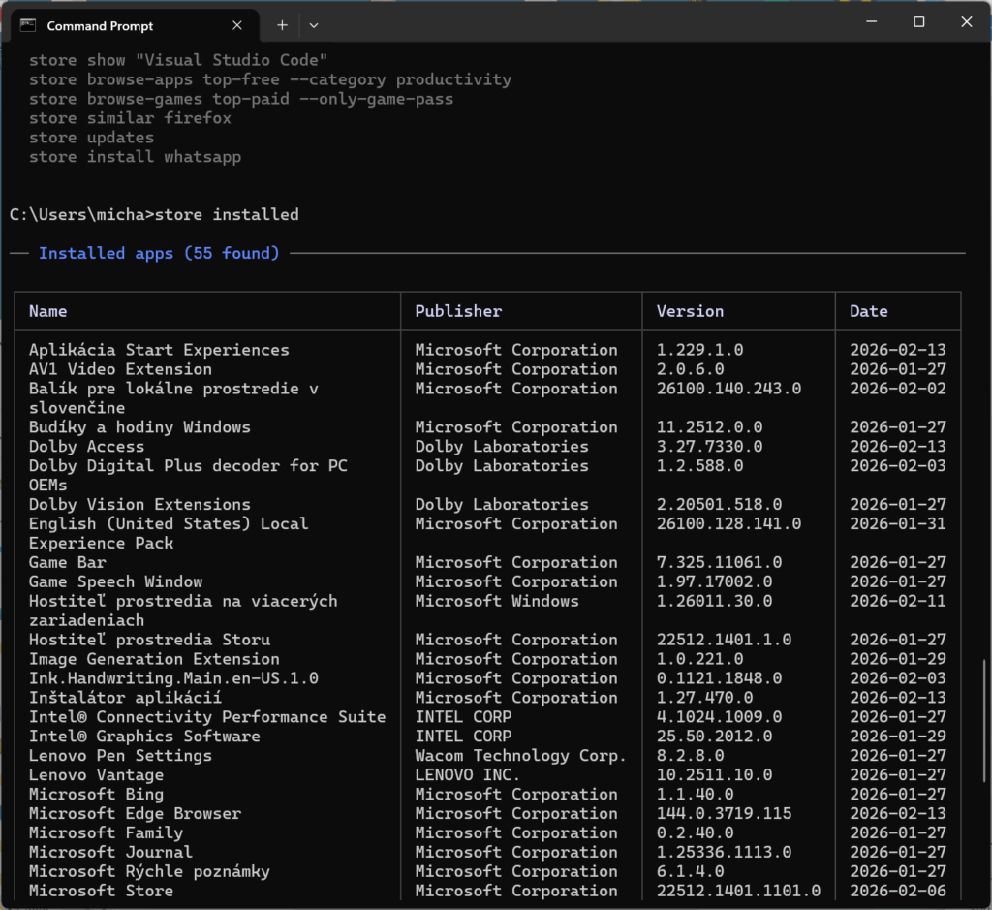
Task: Open a new terminal tab with the plus icon
Action: [x=281, y=24]
